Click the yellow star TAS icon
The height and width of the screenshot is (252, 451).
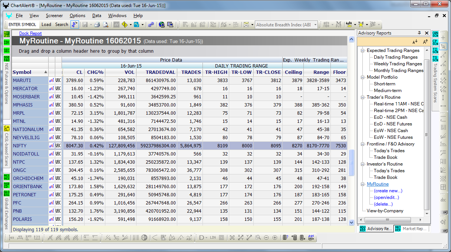(361, 25)
